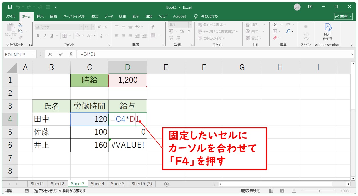
Task: Switch to Normal view in status bar
Action: (271, 191)
